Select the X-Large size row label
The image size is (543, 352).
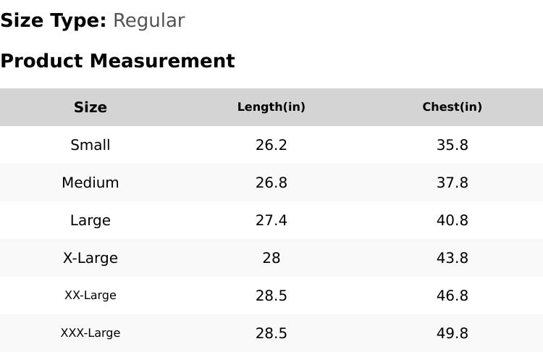pos(90,258)
